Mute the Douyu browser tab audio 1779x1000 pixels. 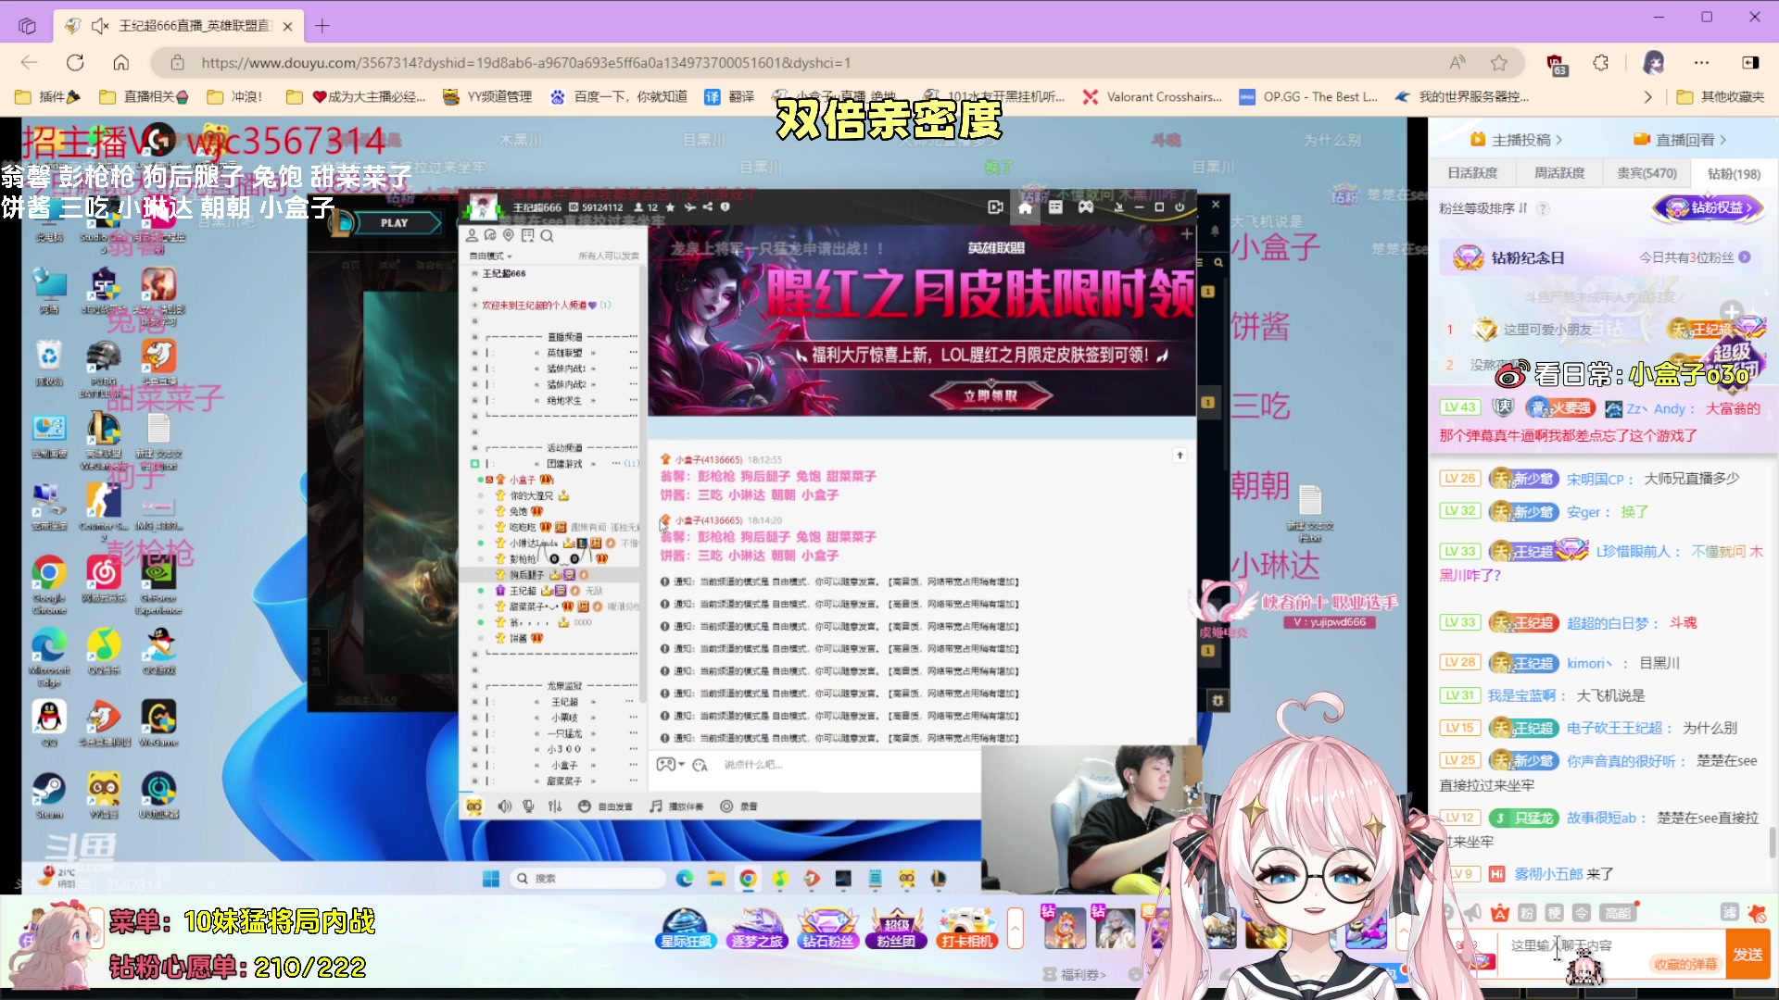click(99, 25)
